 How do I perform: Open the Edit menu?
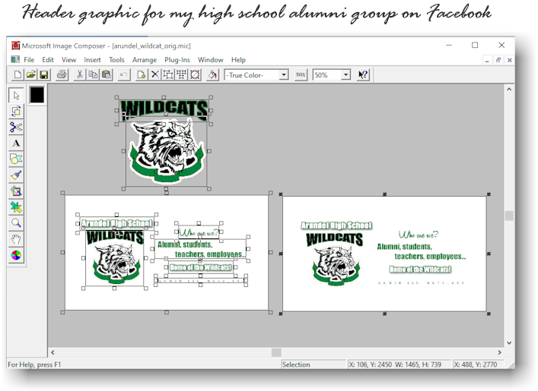(x=48, y=60)
